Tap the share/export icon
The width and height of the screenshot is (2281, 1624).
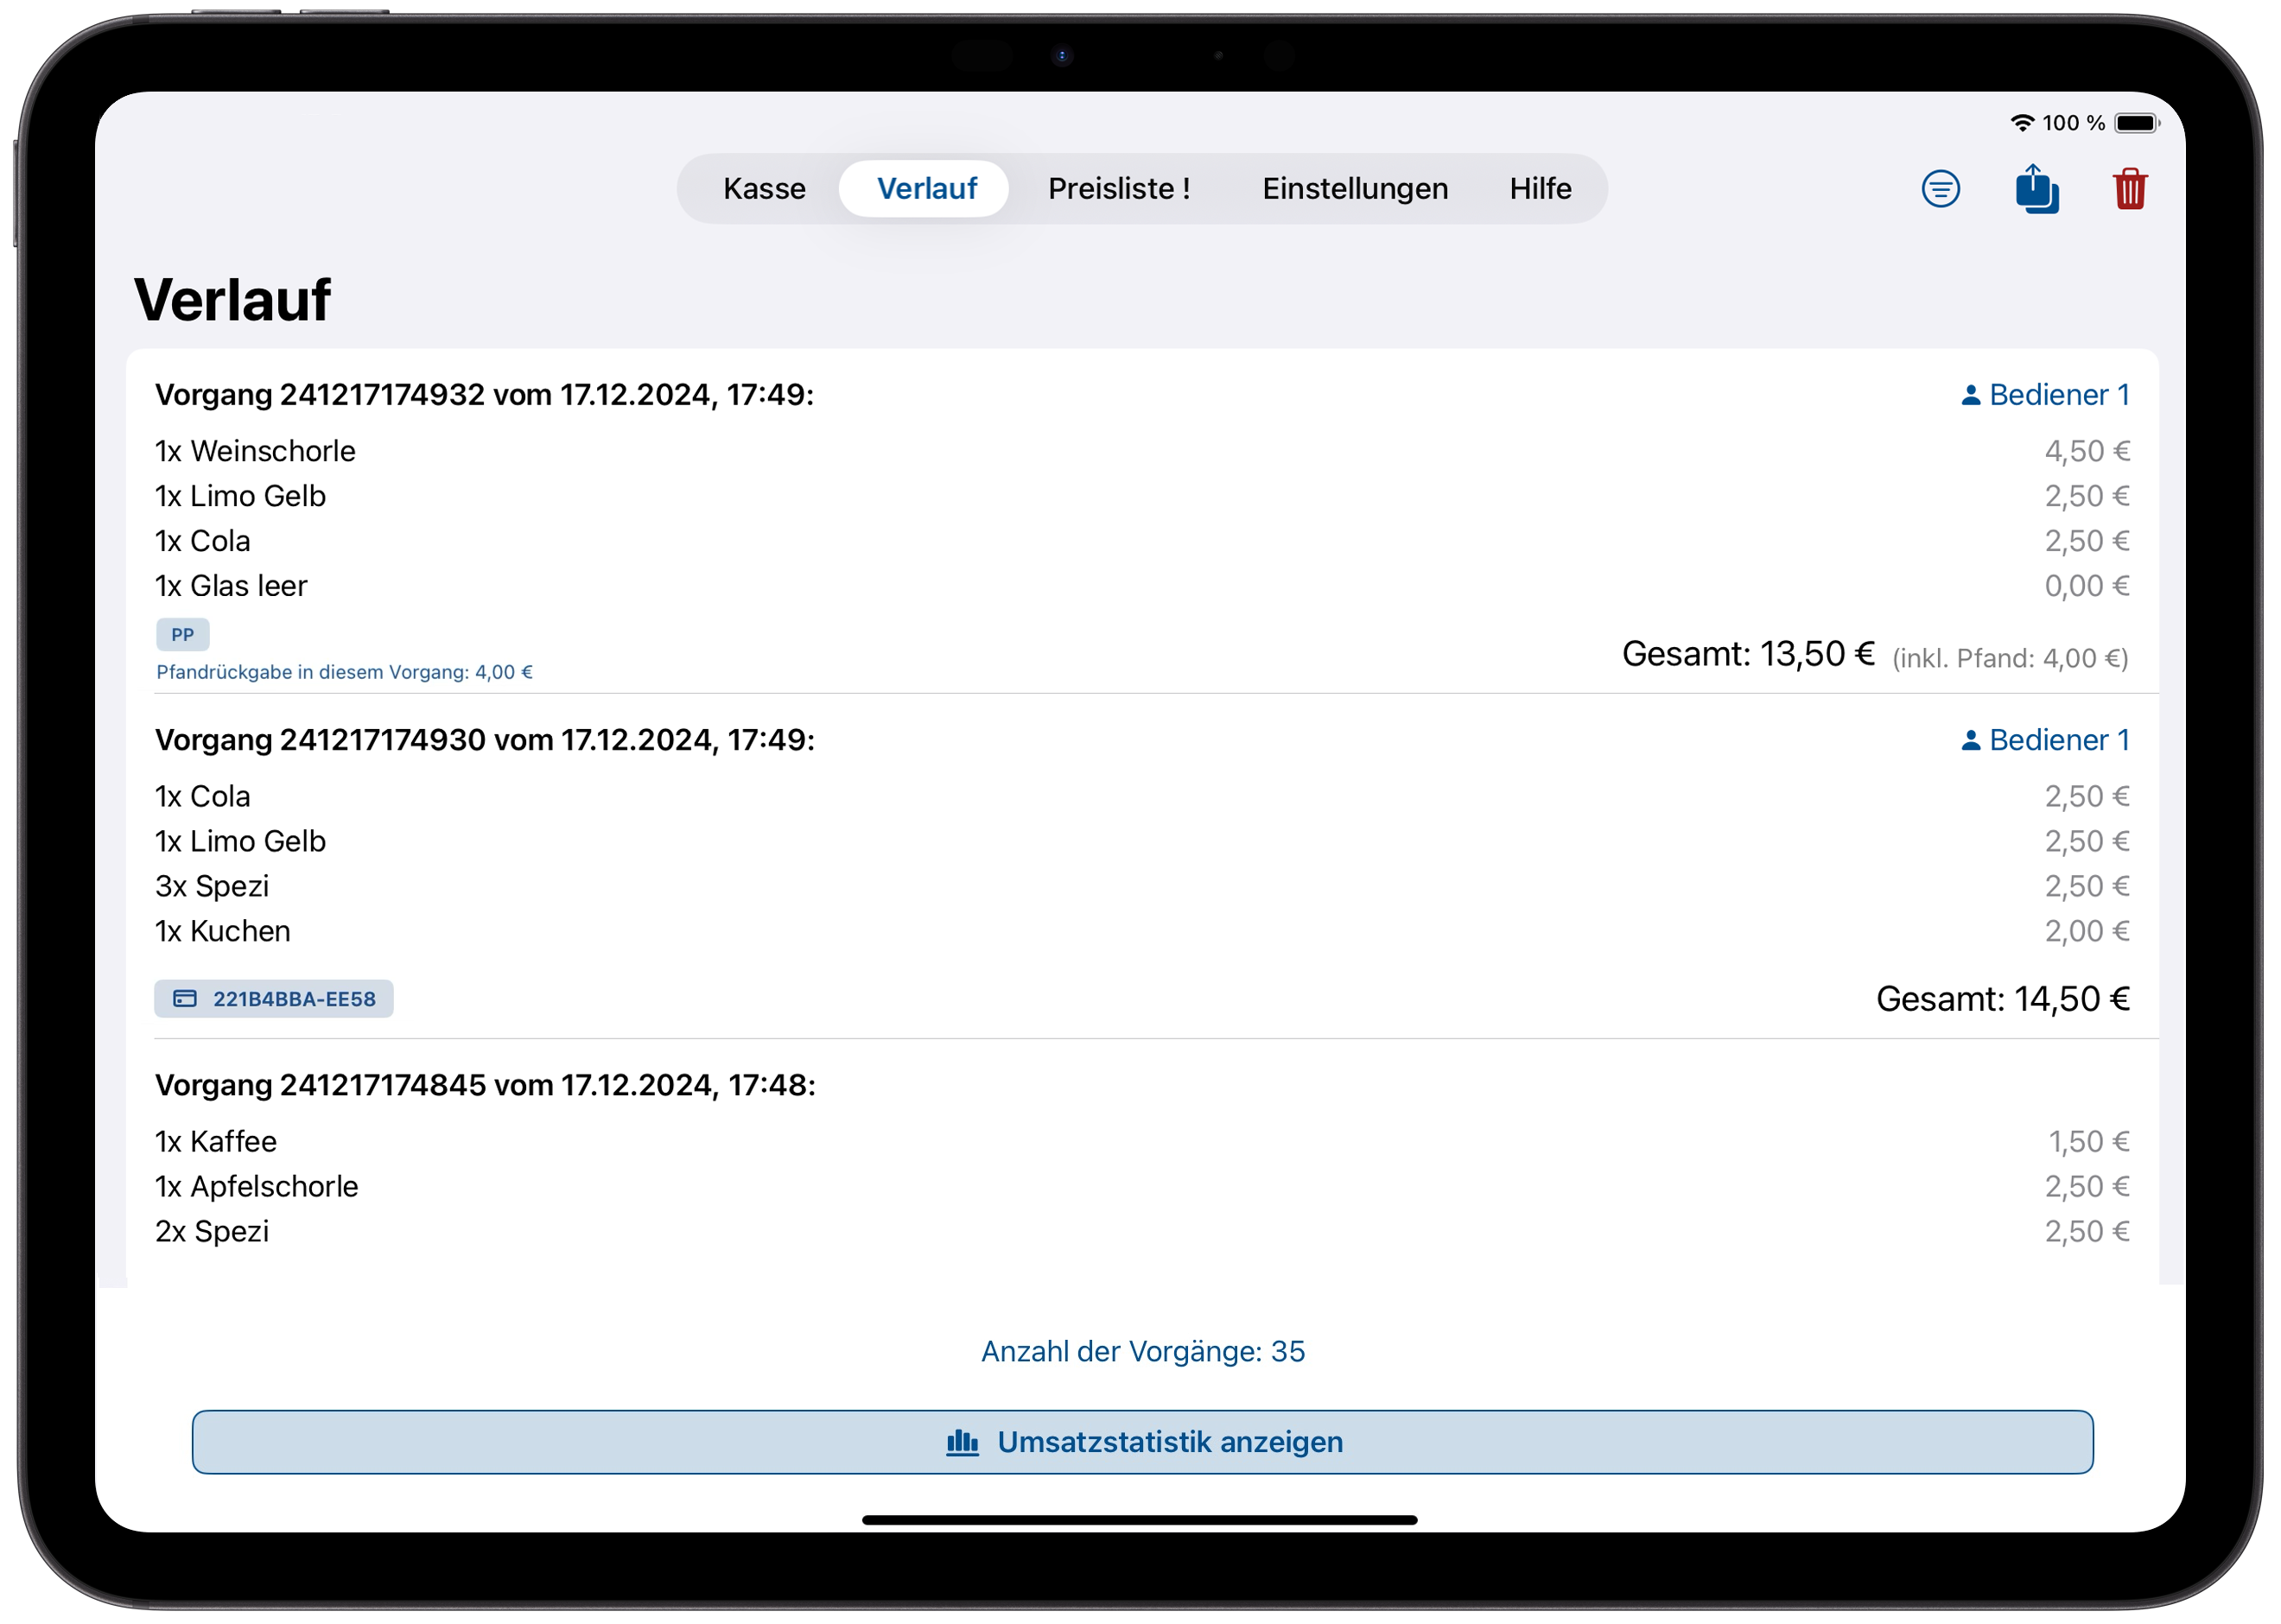[x=2036, y=189]
